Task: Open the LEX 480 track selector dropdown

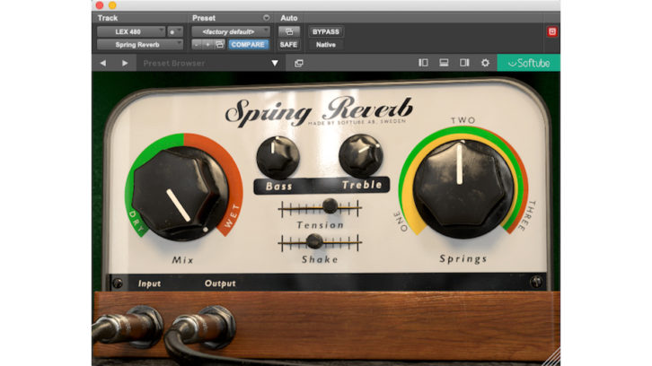Action: 131,31
